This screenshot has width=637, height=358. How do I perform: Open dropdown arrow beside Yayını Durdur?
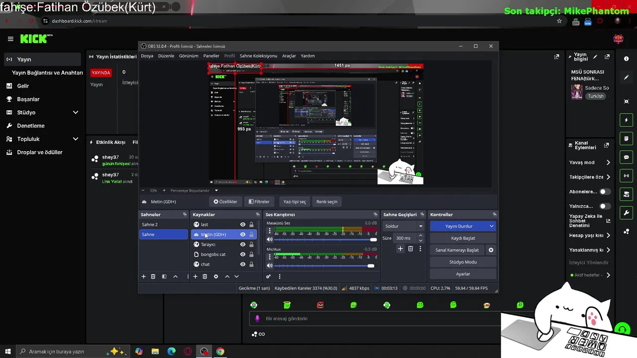pos(492,226)
